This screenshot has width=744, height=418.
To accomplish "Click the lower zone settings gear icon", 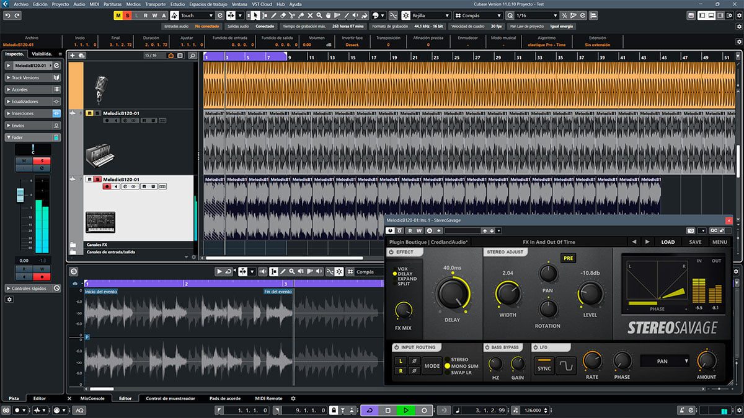I will pyautogui.click(x=293, y=398).
